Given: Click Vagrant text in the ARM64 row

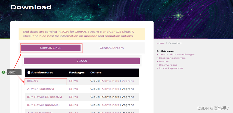Looking at the screenshot, I should point(128,89).
